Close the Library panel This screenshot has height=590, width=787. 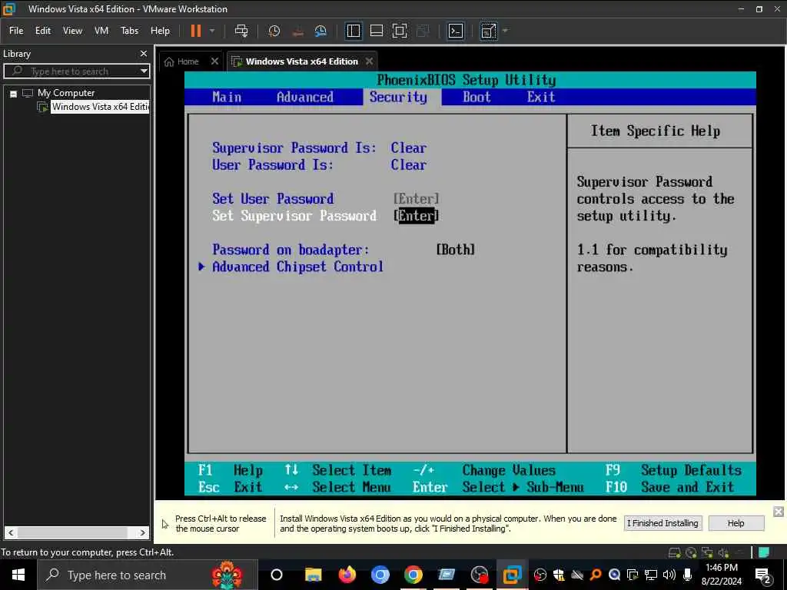144,54
